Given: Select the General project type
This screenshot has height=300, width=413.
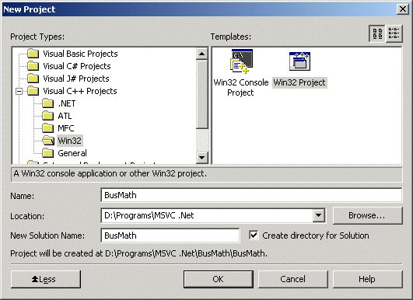Looking at the screenshot, I should [72, 153].
